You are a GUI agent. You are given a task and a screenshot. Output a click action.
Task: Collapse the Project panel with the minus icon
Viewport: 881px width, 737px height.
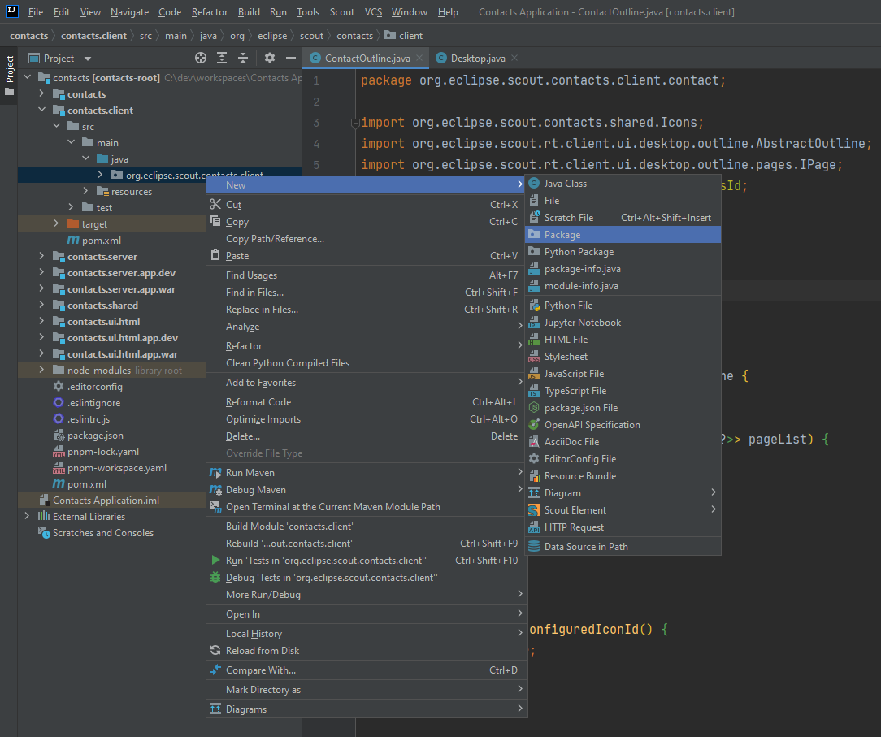click(x=290, y=58)
